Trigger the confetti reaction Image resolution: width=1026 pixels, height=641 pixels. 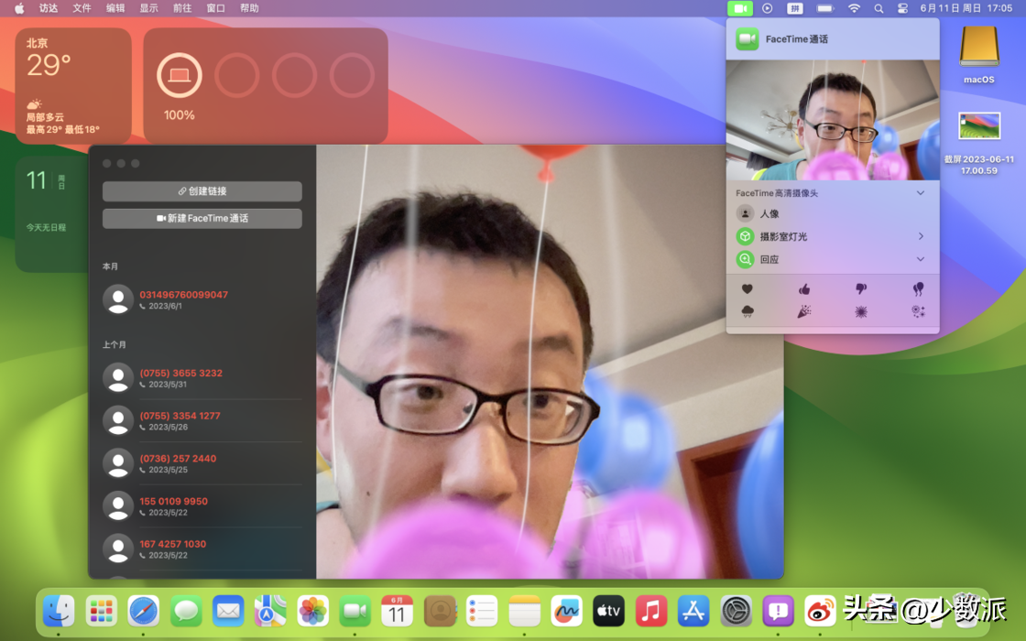804,311
